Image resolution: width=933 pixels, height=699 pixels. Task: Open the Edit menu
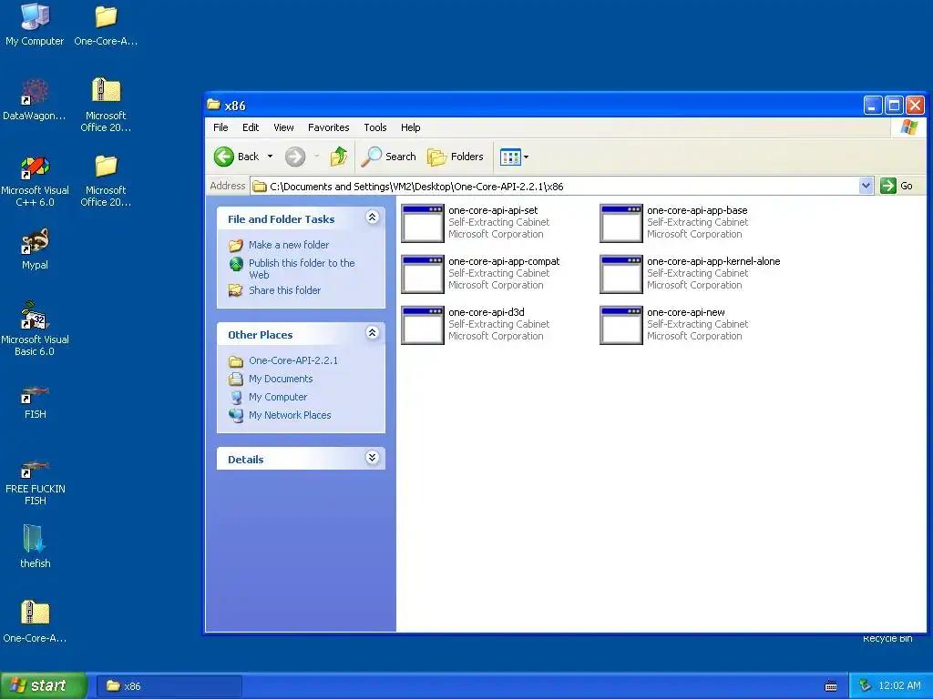click(251, 127)
